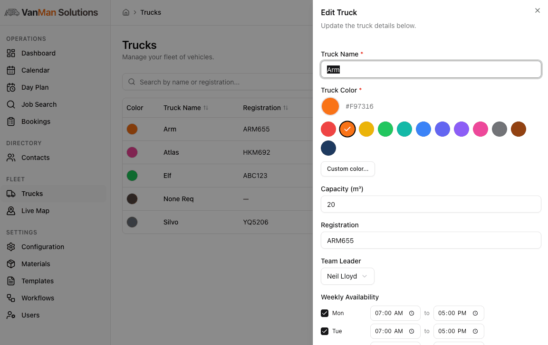This screenshot has height=345, width=548.
Task: Toggle the Tue availability checkbox
Action: tap(325, 331)
